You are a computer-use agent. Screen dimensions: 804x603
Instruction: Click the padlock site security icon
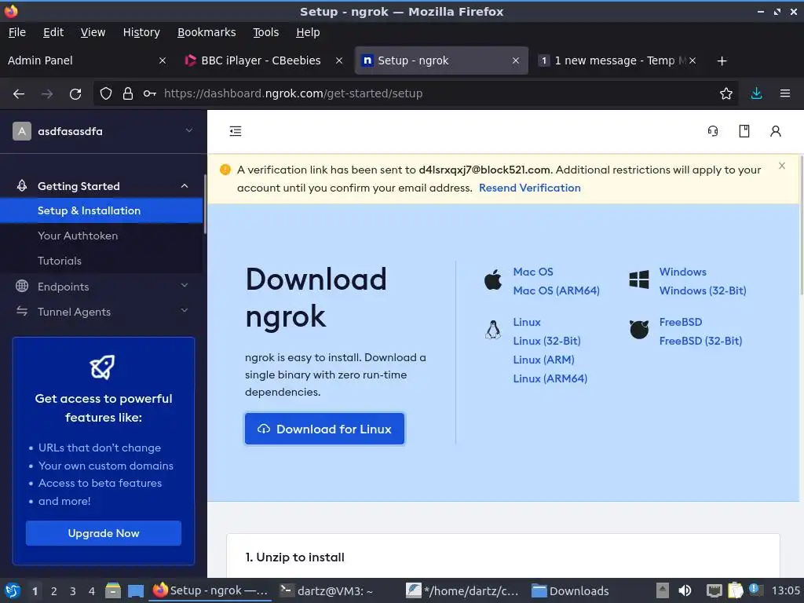[x=128, y=93]
